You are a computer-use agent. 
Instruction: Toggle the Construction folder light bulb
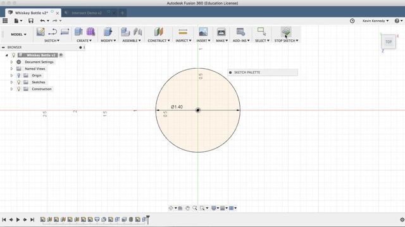[x=18, y=89]
